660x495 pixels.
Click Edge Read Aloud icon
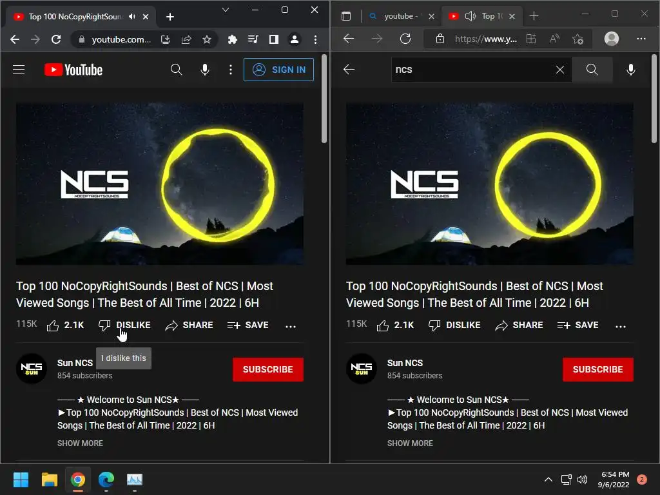tap(554, 39)
